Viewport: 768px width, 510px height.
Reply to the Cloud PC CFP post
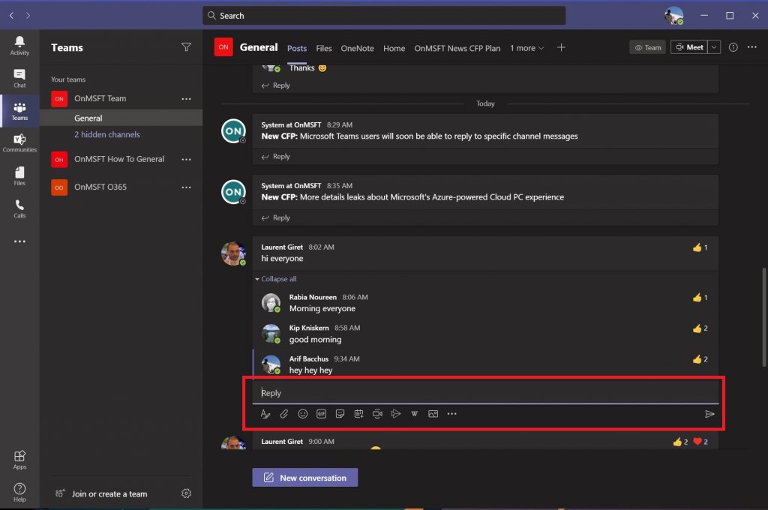[276, 218]
